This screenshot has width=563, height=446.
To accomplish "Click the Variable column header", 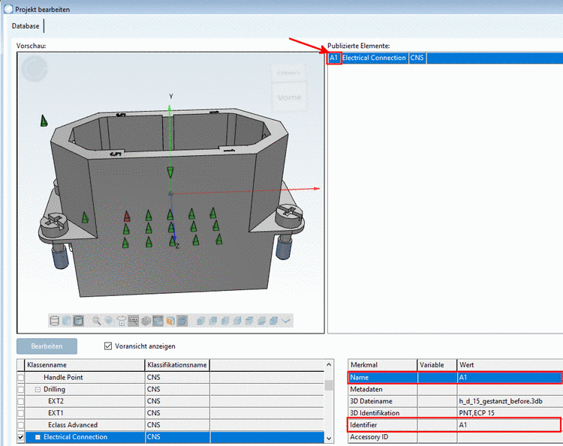I will [x=437, y=365].
